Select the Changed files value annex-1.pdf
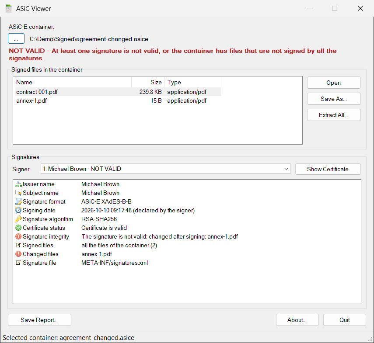This screenshot has width=374, height=343. (97, 254)
